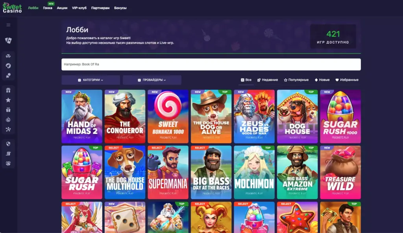Image resolution: width=403 pixels, height=233 pixels.
Task: Collapse the sidebar with the hamburger icon
Action: pyautogui.click(x=8, y=25)
